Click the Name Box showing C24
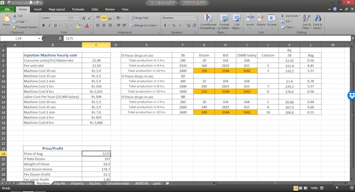 click(19, 39)
